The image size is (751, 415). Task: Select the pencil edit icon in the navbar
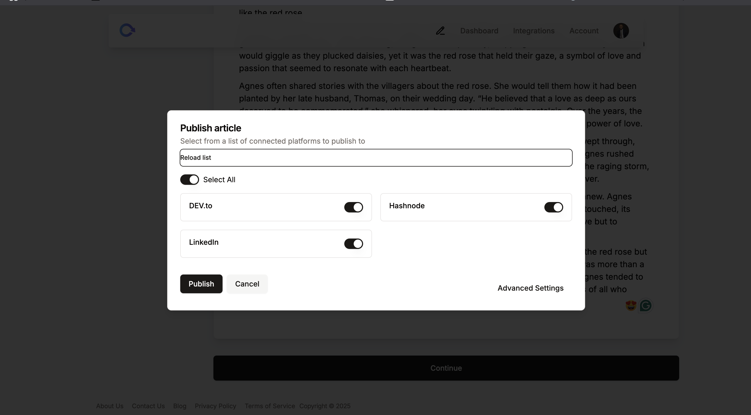[x=440, y=30]
